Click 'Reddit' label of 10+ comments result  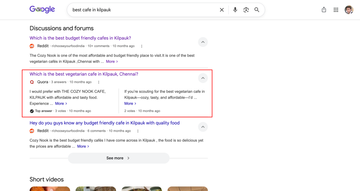coord(43,46)
